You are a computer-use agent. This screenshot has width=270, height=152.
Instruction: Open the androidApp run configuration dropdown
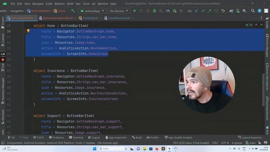[x=92, y=11]
